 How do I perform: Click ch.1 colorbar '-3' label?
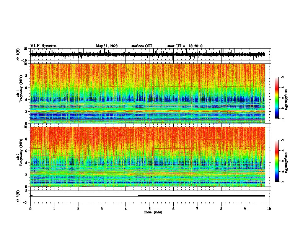coord(282,77)
